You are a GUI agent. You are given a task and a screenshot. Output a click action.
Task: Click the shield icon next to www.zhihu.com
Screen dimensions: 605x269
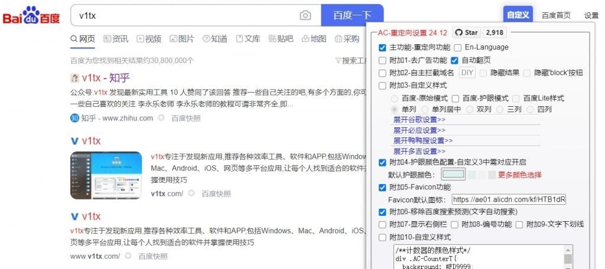pyautogui.click(x=161, y=118)
